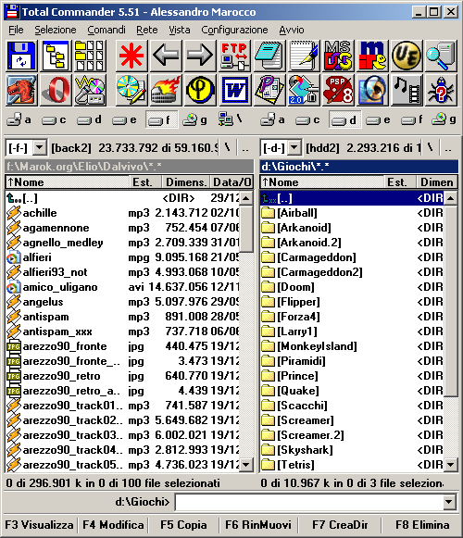Click F3 Visualizza button
The width and height of the screenshot is (463, 538).
pyautogui.click(x=39, y=525)
